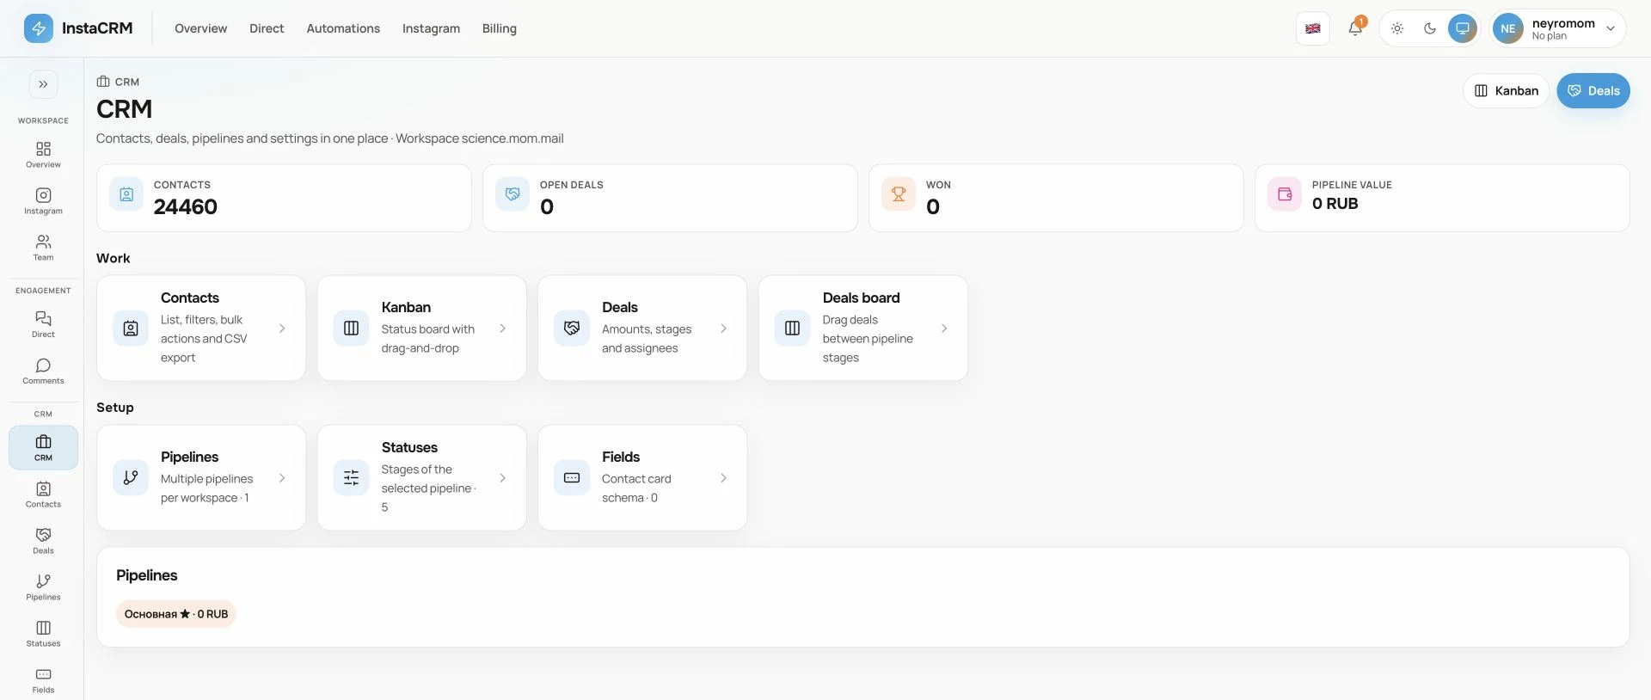
Task: Open Instagram in the left sidebar
Action: point(43,201)
